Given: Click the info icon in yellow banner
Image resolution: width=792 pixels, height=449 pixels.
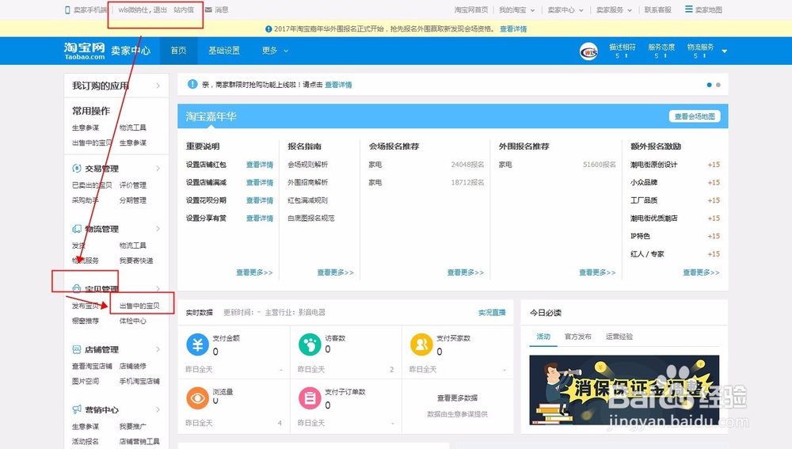Looking at the screenshot, I should click(x=268, y=29).
